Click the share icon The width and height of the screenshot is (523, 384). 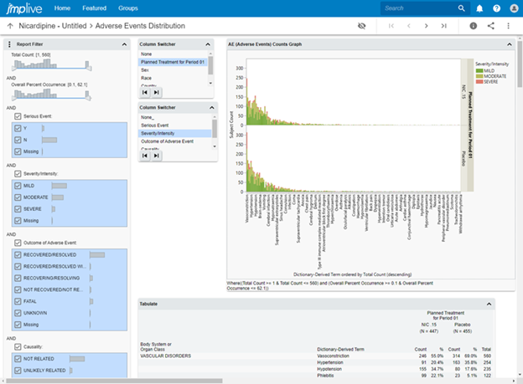[x=491, y=26]
